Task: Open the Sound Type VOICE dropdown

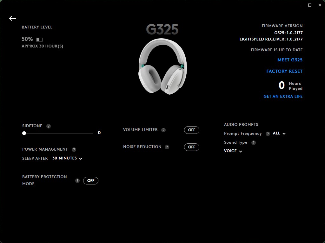Action: pos(233,151)
